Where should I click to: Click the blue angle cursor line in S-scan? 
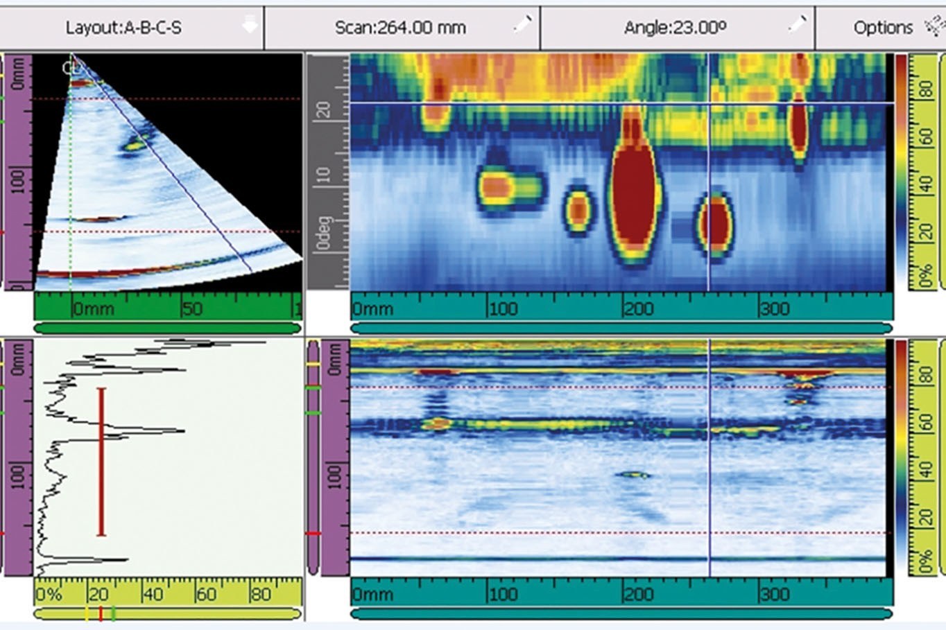pyautogui.click(x=162, y=164)
